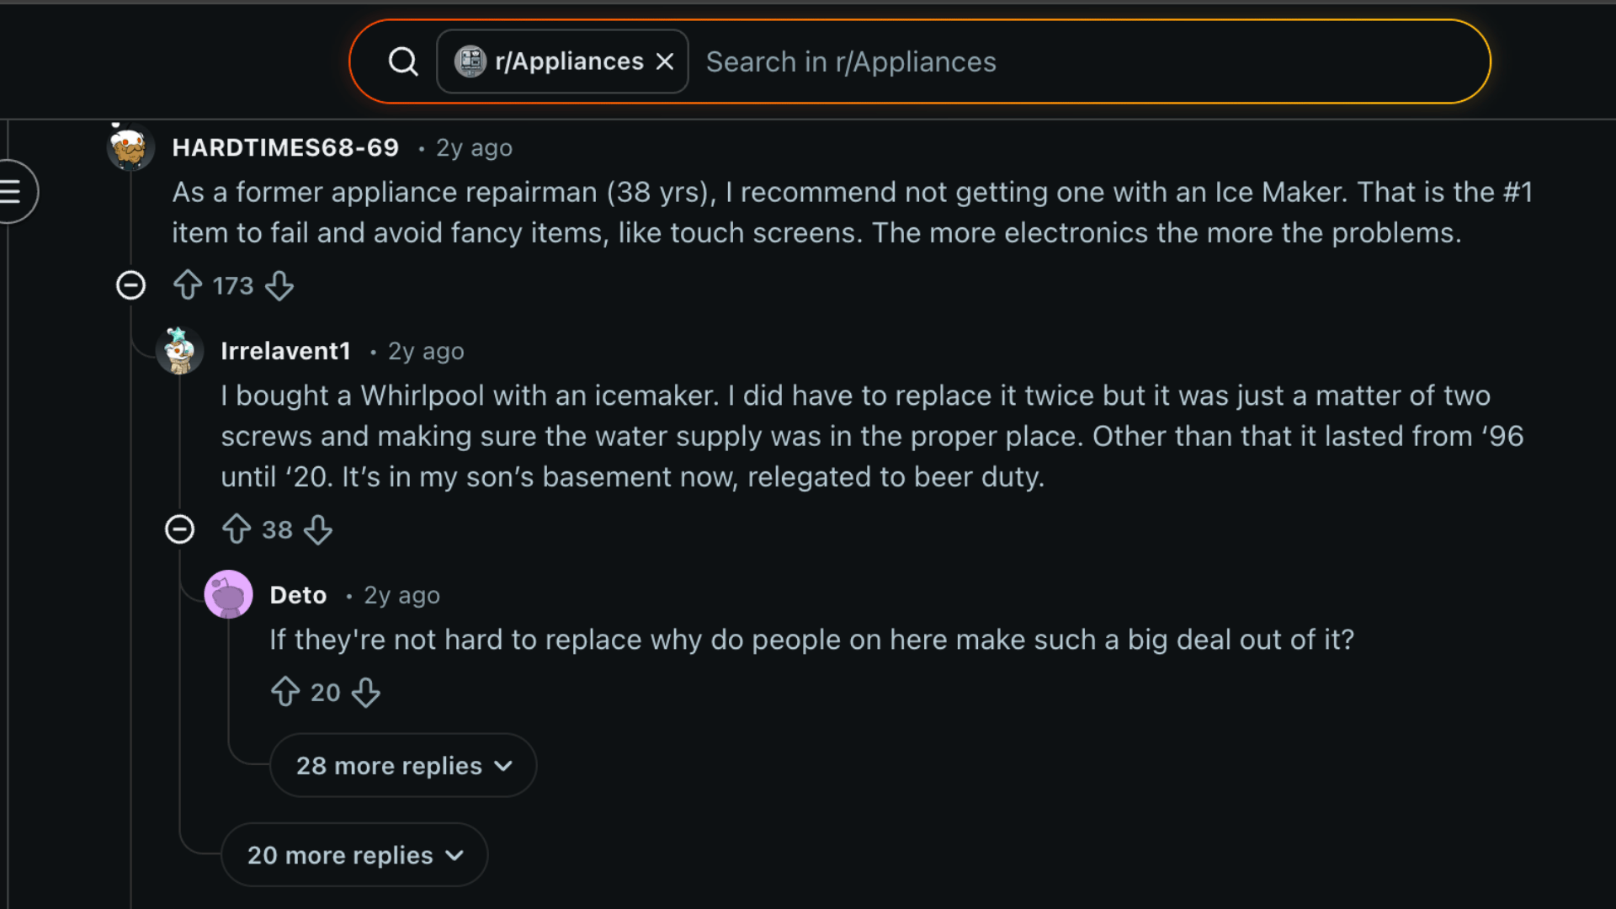Open Irrelavent1's user profile
The image size is (1616, 909).
pyautogui.click(x=285, y=351)
